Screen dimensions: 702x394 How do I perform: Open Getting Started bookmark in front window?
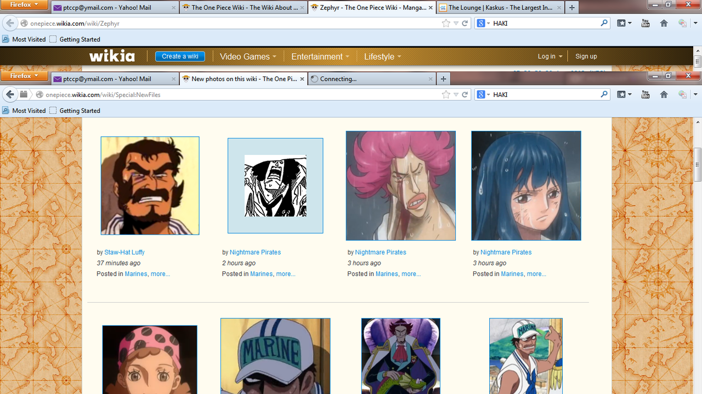(75, 111)
